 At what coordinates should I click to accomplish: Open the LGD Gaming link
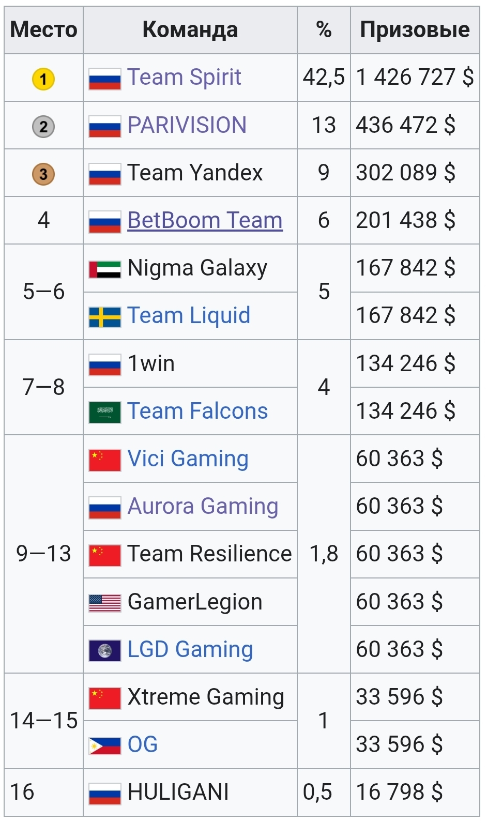click(x=190, y=649)
